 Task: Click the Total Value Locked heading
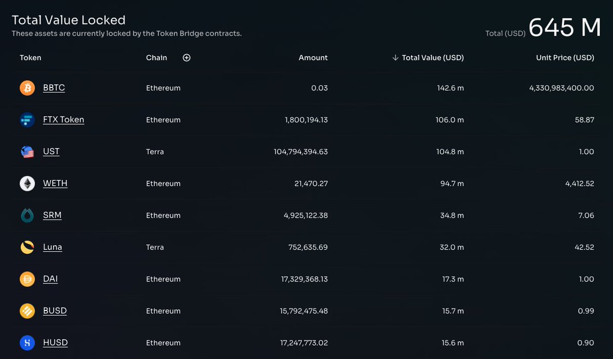tap(68, 20)
